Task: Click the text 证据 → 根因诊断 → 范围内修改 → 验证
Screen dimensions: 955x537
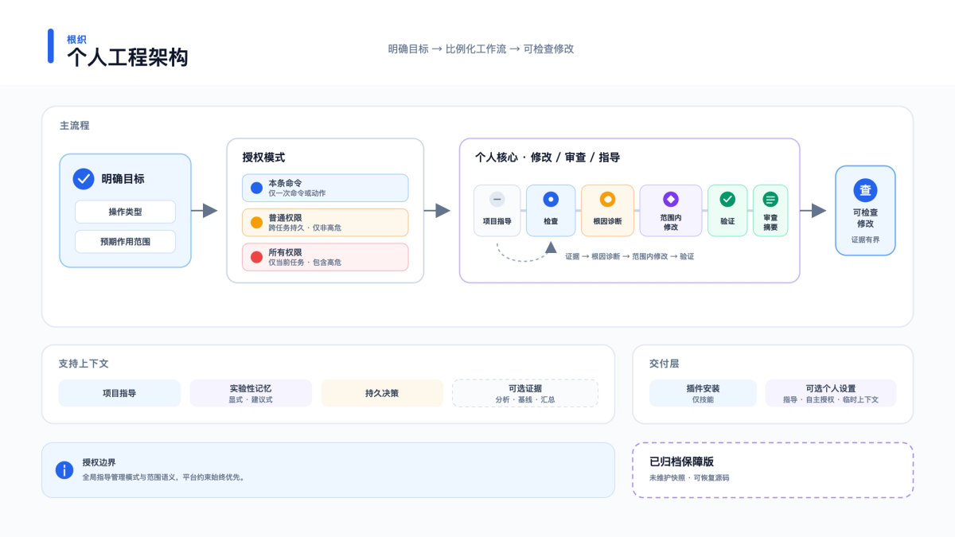Action: tap(630, 256)
